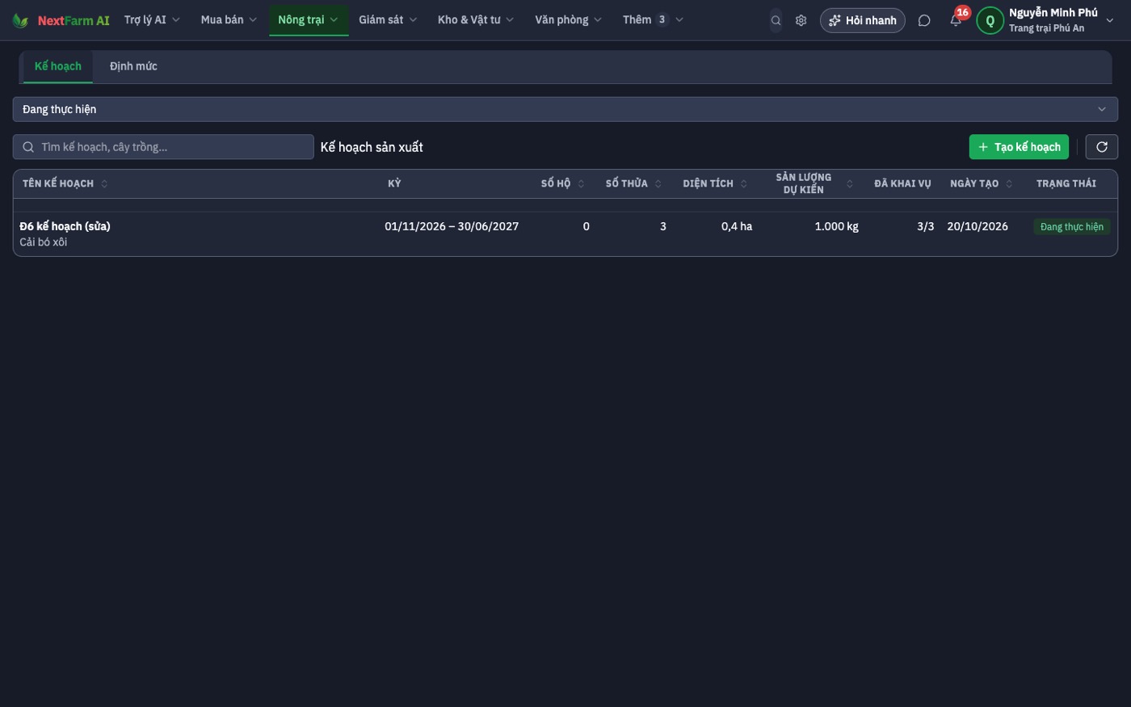1131x707 pixels.
Task: Click the Hỏi nhanh button
Action: pos(862,20)
